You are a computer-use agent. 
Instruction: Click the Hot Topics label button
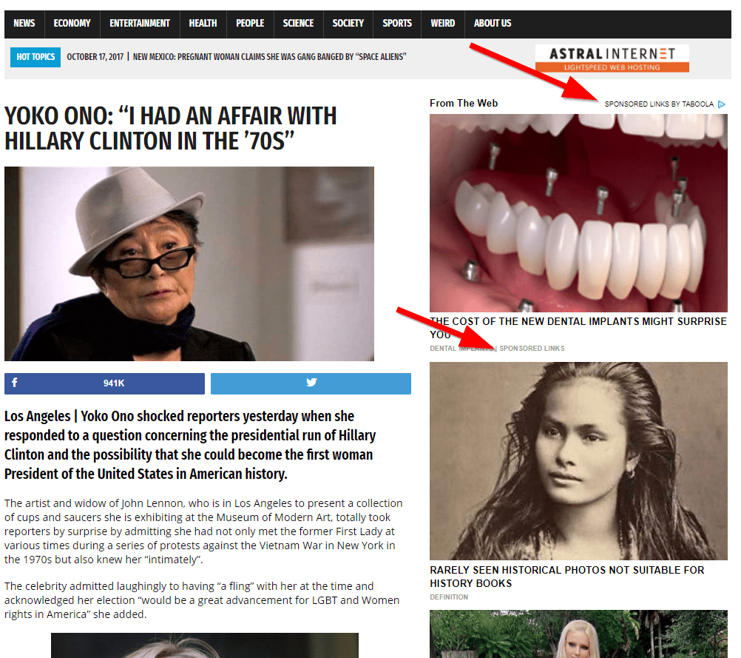pos(35,57)
